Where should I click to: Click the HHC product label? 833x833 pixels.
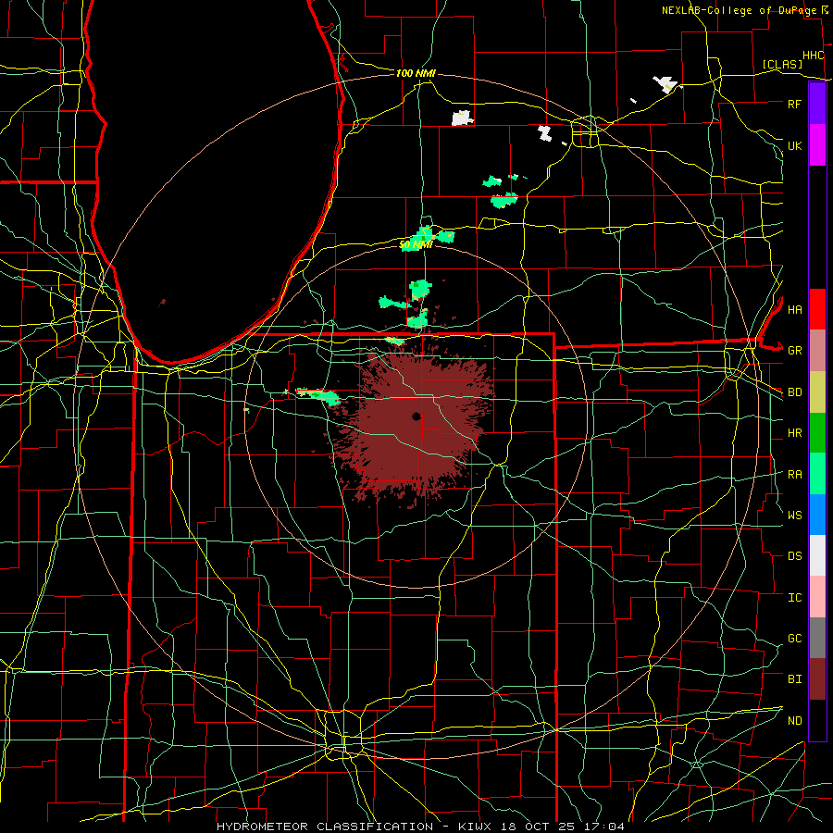pyautogui.click(x=813, y=56)
